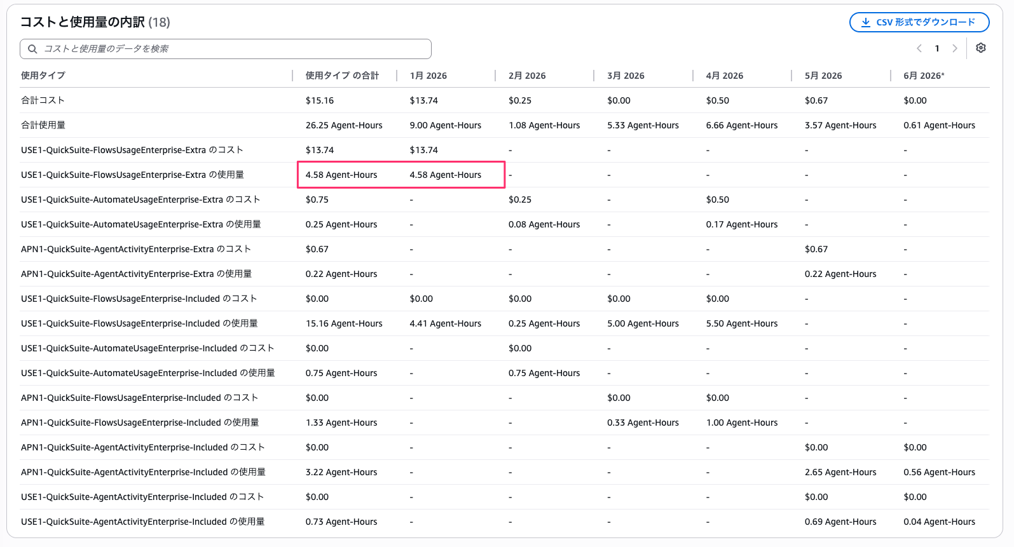Click 1.08 Agent-Hours February cell
This screenshot has width=1014, height=547.
544,125
